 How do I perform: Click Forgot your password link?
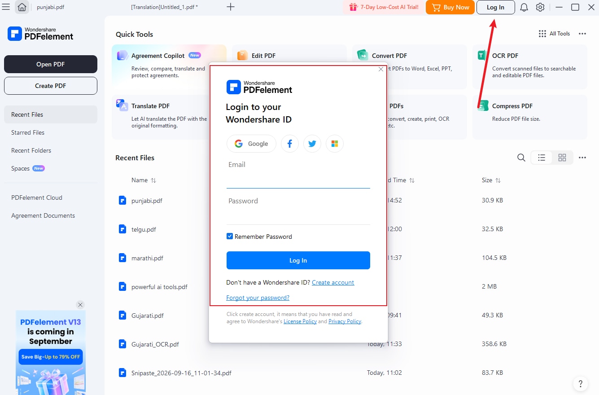[x=258, y=298]
